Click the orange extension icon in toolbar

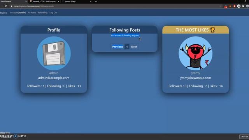(230, 6)
